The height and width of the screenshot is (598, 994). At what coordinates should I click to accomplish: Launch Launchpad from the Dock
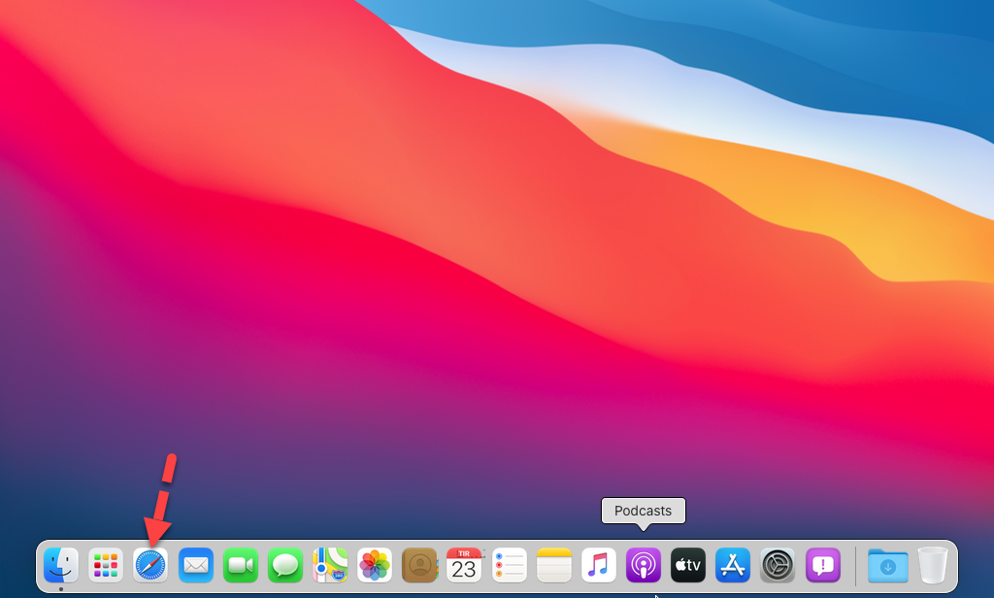pyautogui.click(x=106, y=564)
